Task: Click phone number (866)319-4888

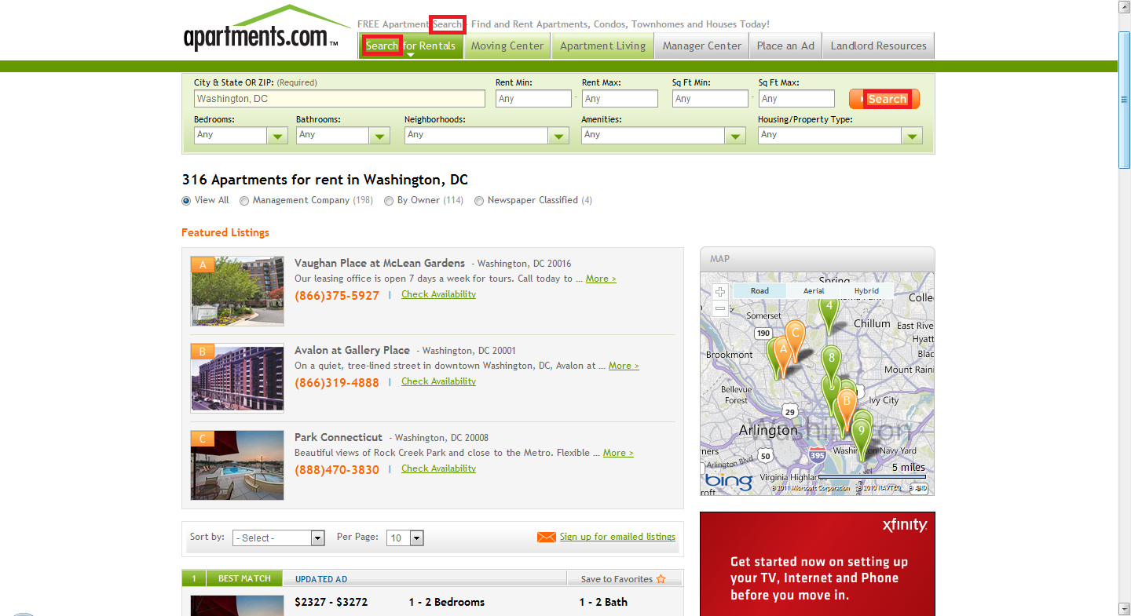Action: tap(337, 383)
